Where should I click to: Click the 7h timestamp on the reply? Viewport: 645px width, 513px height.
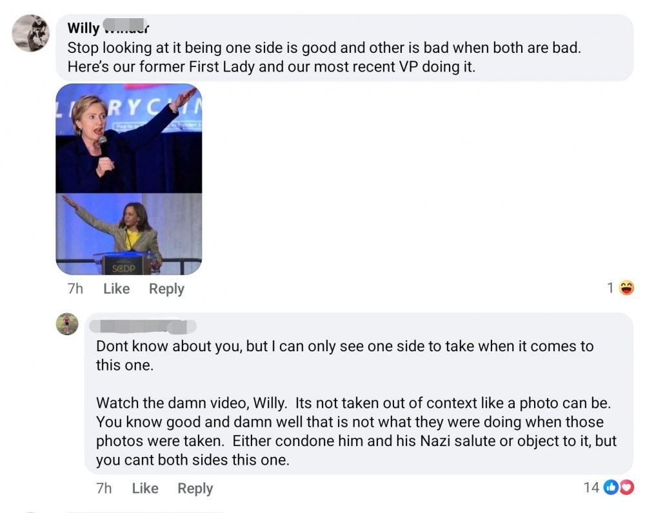click(104, 489)
